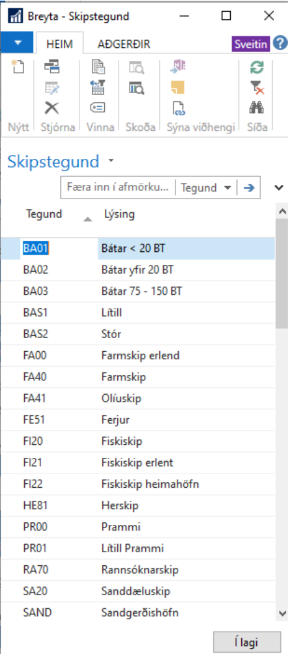Click the New record icon under Nýtt

pyautogui.click(x=17, y=67)
